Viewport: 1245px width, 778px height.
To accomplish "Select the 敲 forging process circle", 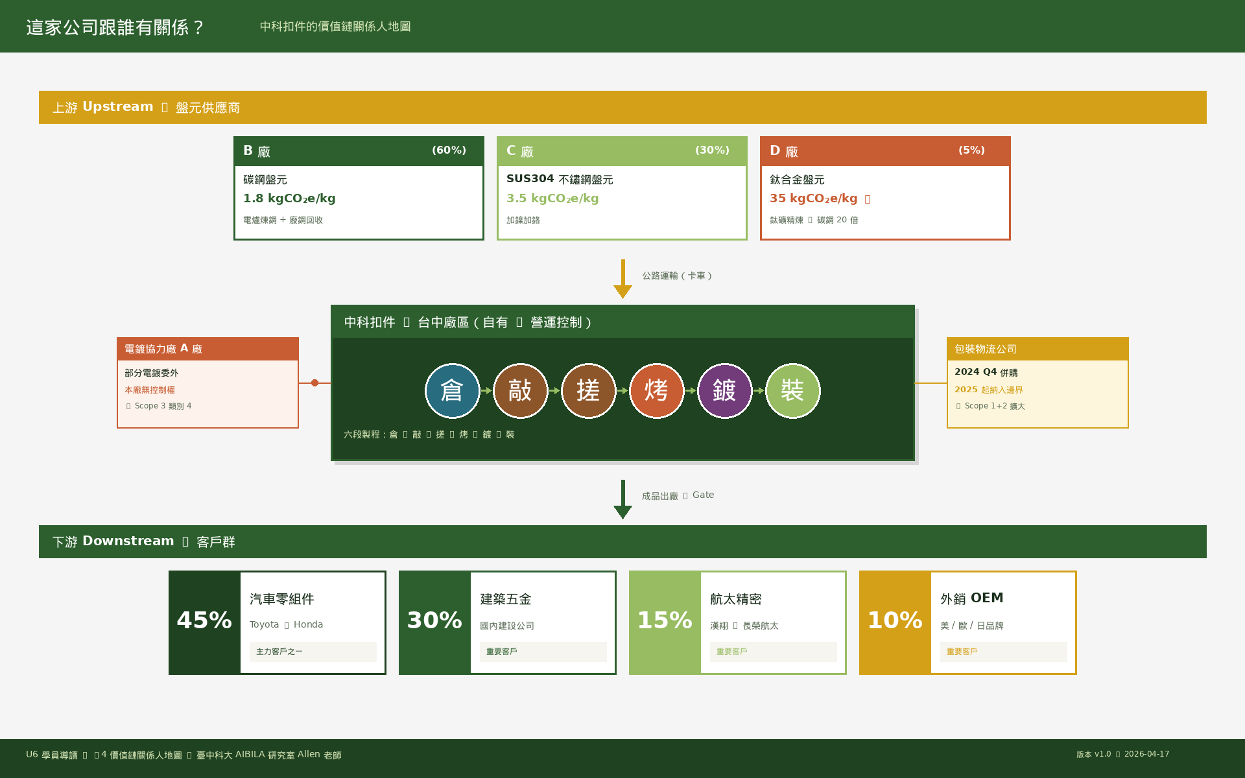I will (x=520, y=390).
